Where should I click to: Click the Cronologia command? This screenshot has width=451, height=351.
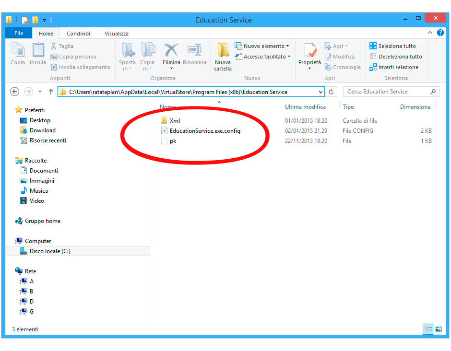point(342,67)
